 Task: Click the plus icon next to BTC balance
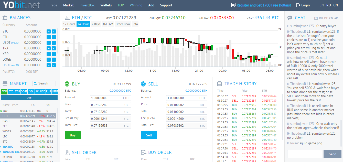coord(48,31)
